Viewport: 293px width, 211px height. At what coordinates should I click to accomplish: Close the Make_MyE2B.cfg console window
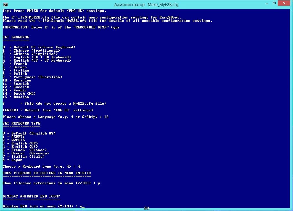click(x=284, y=3)
